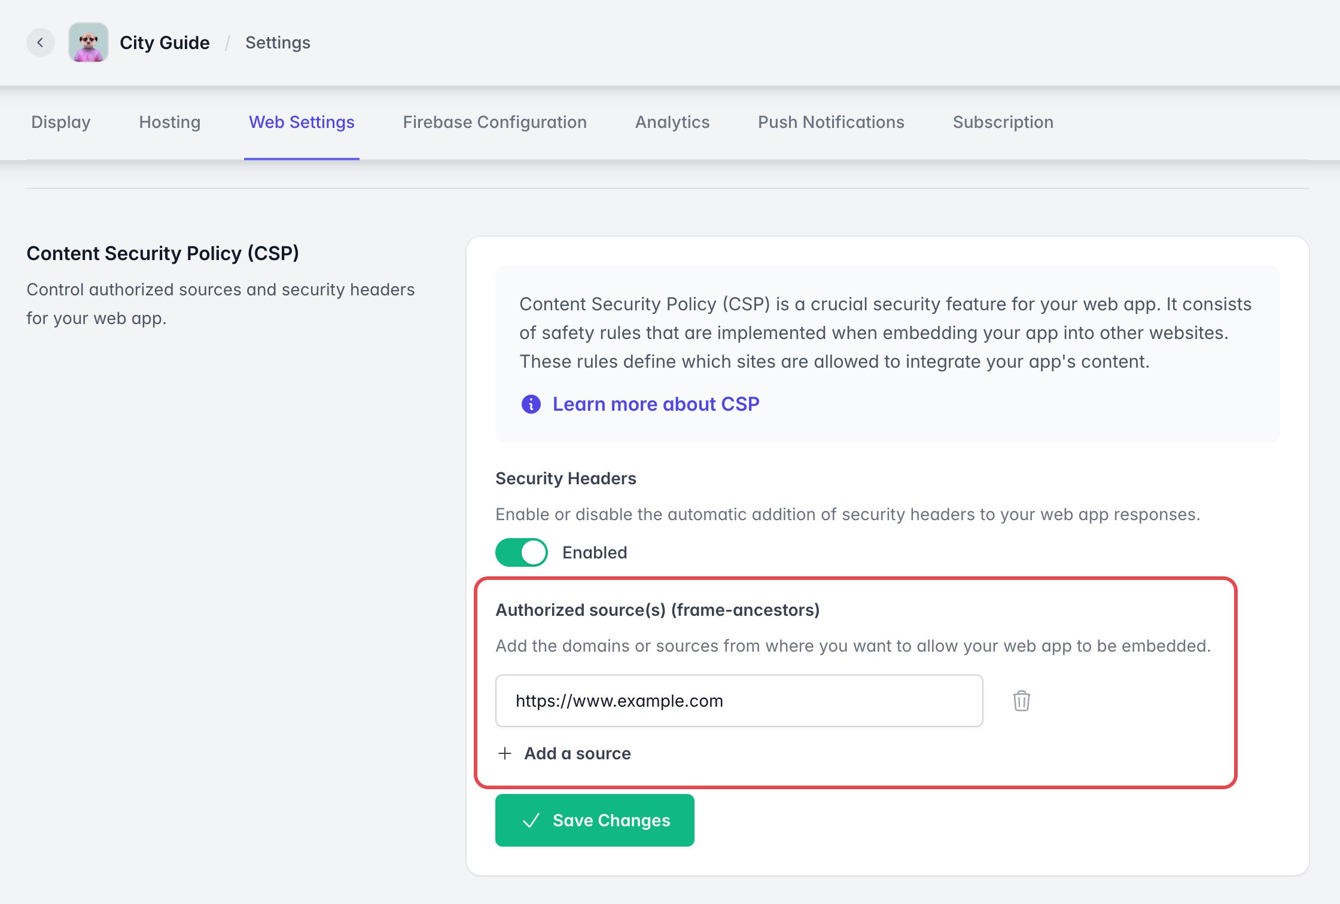This screenshot has height=904, width=1340.
Task: Click Add a source
Action: pyautogui.click(x=565, y=753)
